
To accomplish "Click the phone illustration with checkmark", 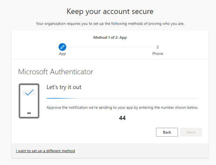I will point(29,101).
